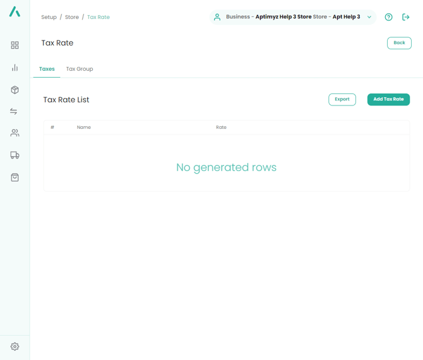Viewport: 423px width, 360px height.
Task: Open the settings gear at sidebar bottom
Action: 15,346
